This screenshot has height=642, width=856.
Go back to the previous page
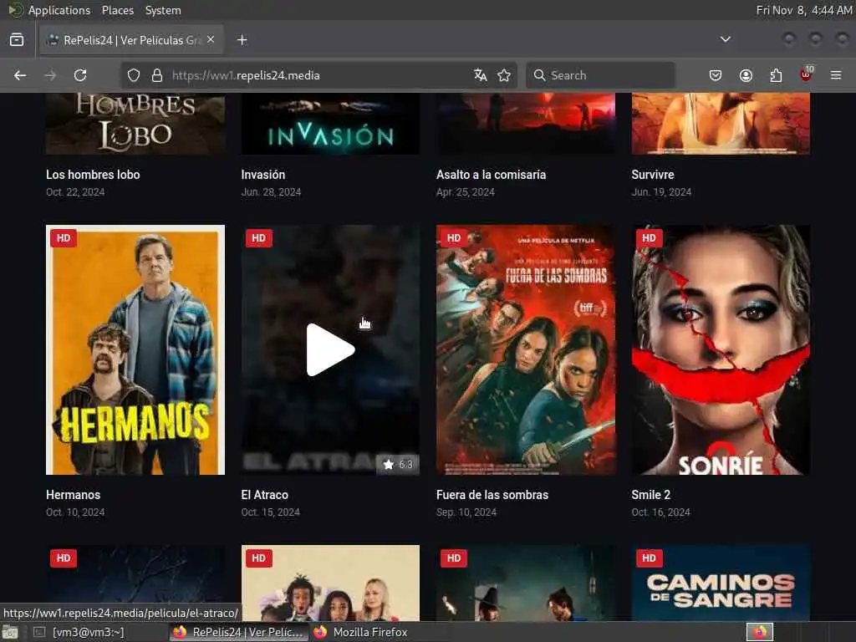tap(20, 75)
